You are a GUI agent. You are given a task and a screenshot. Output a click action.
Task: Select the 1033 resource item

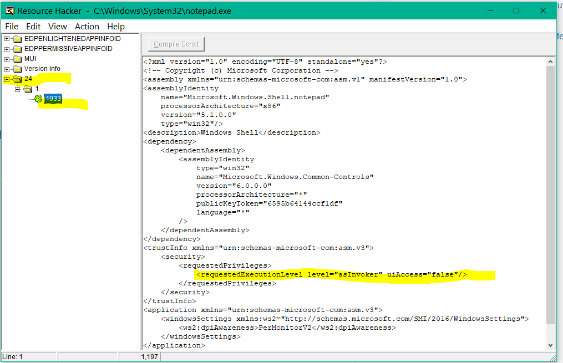tap(53, 99)
